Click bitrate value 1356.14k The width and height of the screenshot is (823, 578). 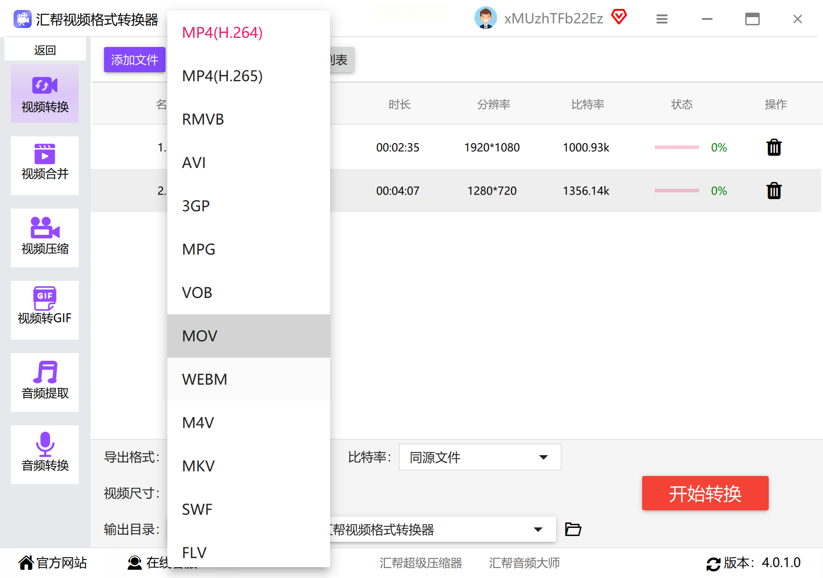586,191
